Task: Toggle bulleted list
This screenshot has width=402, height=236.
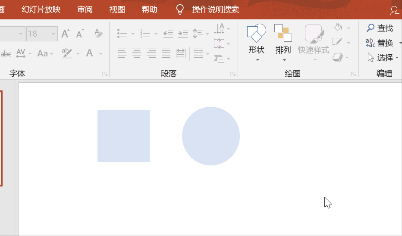Action: 122,34
